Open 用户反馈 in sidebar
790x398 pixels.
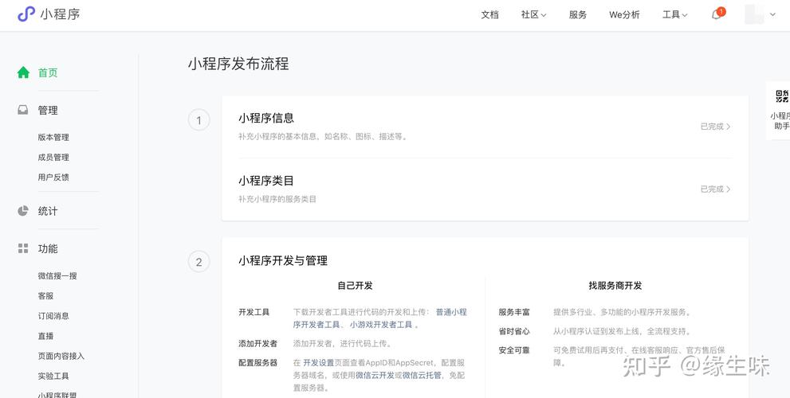click(x=53, y=178)
